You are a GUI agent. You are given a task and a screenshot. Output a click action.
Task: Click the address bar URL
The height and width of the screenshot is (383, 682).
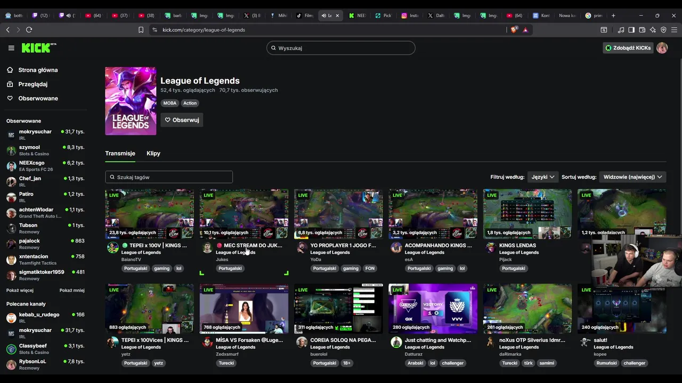[x=204, y=30]
